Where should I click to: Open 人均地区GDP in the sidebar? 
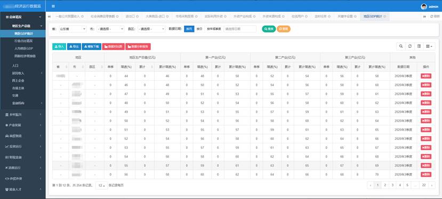[23, 48]
